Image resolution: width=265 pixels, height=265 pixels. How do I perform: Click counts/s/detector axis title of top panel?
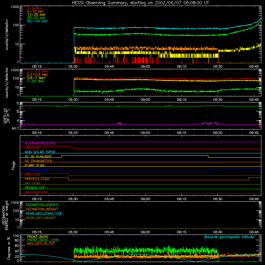pyautogui.click(x=7, y=34)
